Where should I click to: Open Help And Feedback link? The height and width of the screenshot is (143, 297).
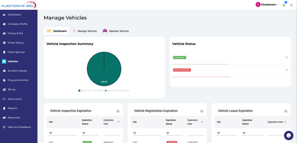click(x=19, y=127)
